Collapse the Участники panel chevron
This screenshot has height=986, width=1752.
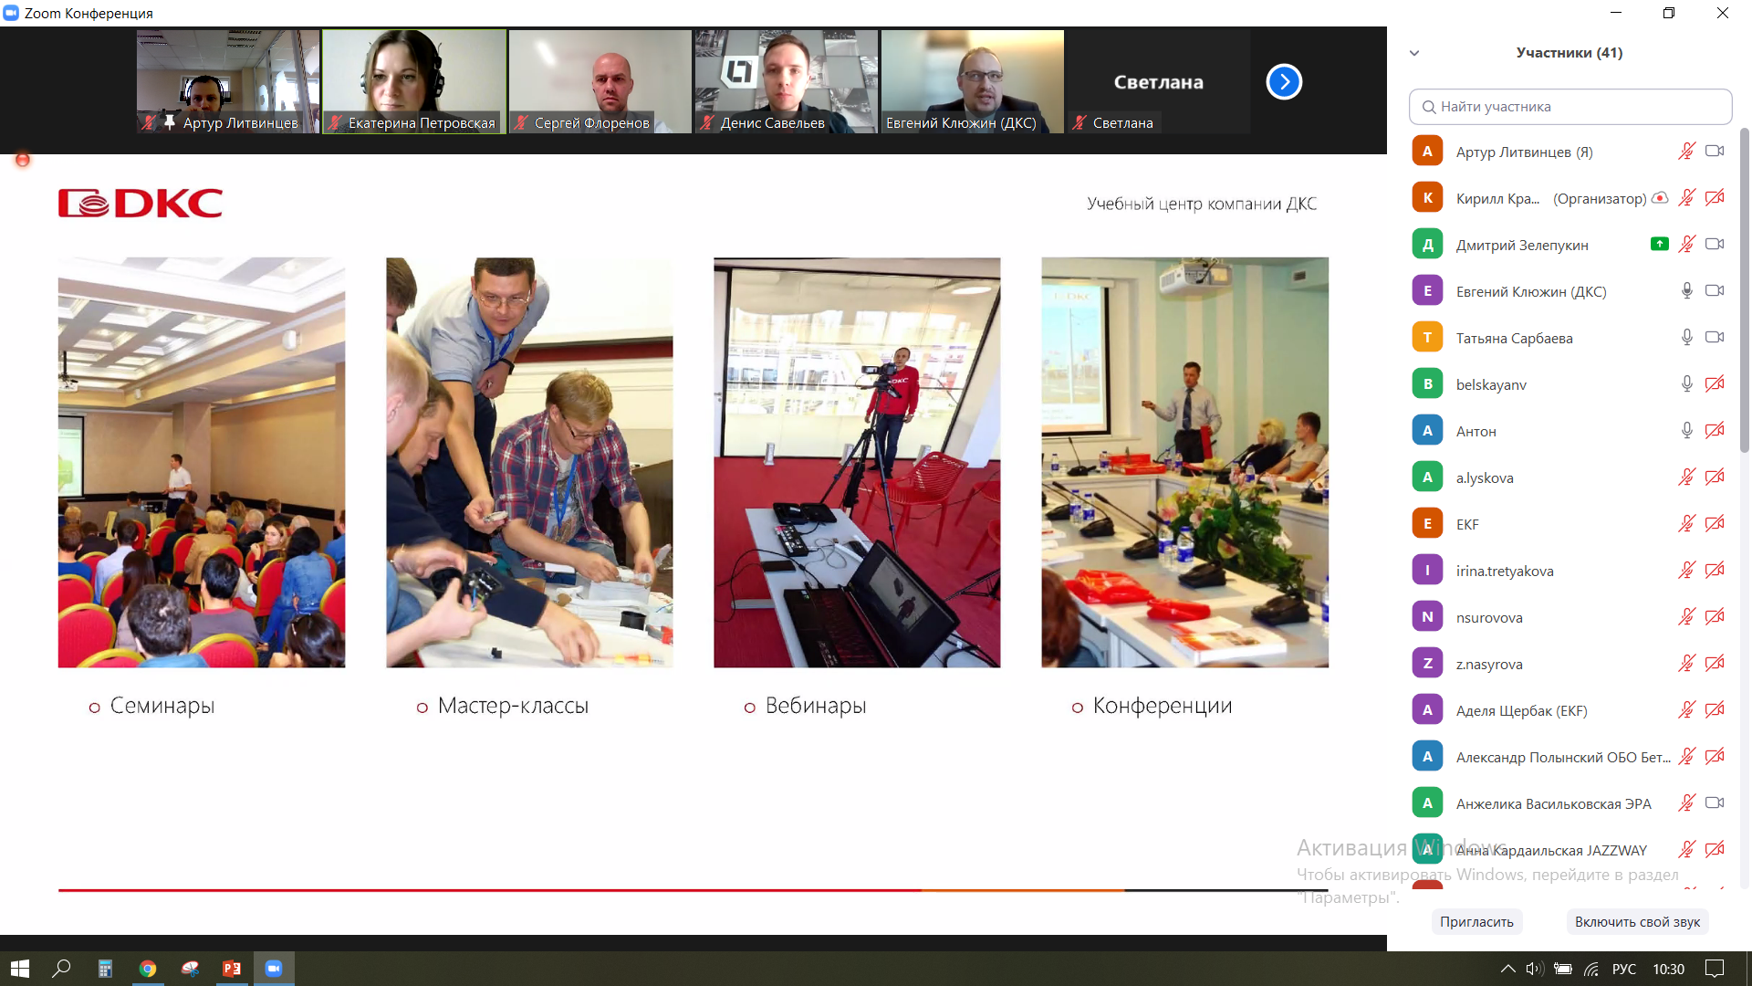[x=1414, y=53]
